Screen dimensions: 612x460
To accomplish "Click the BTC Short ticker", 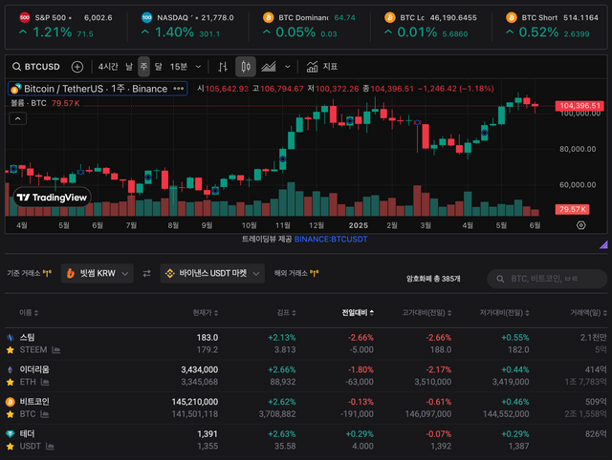I will tap(552, 26).
